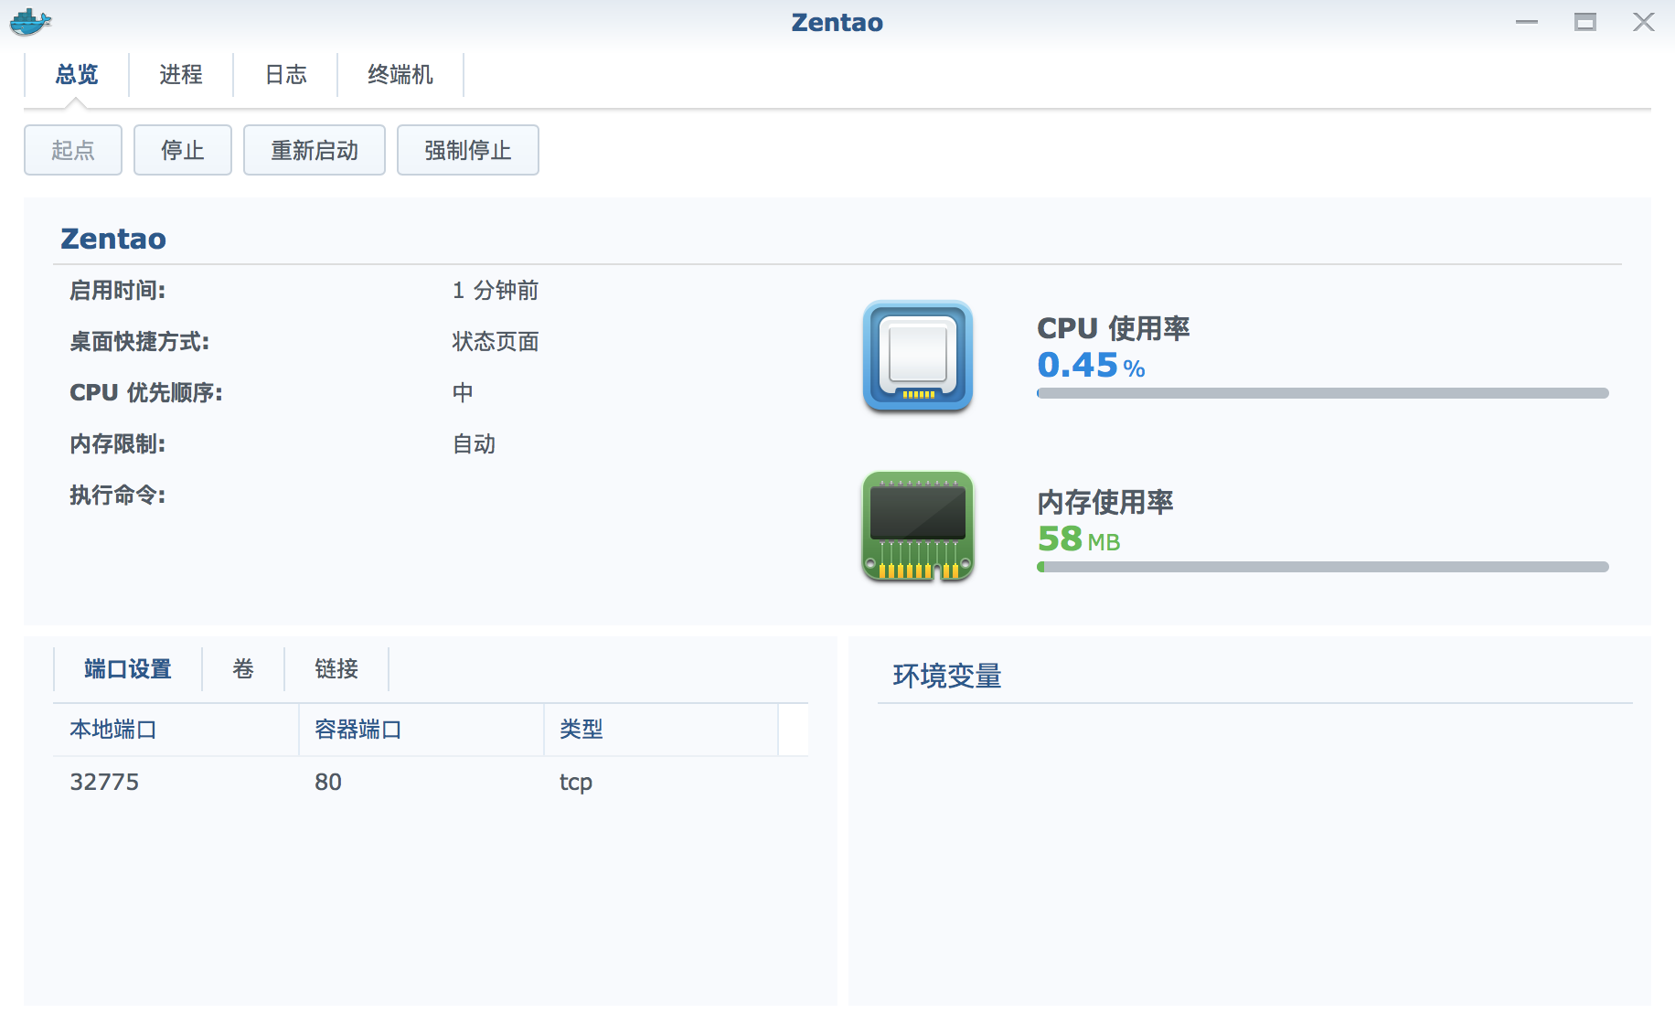
Task: Open the 日志 tab
Action: [285, 74]
